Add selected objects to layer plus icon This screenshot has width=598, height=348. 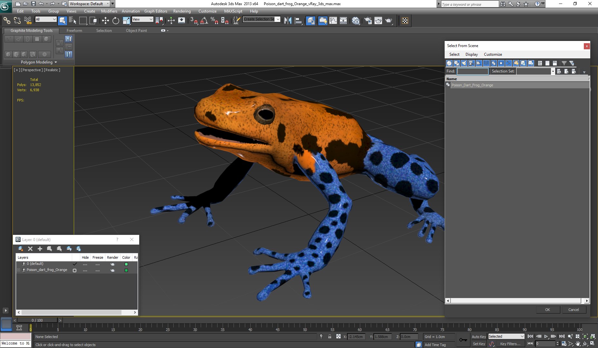click(x=40, y=249)
